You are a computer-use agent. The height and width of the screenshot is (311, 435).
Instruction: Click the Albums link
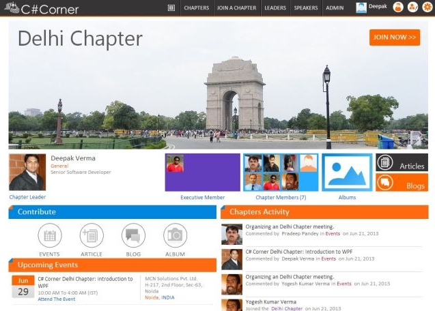[x=347, y=197]
